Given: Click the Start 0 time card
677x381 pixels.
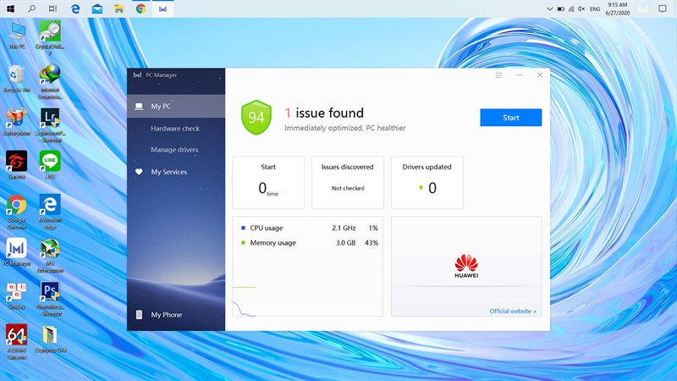Looking at the screenshot, I should [x=268, y=183].
